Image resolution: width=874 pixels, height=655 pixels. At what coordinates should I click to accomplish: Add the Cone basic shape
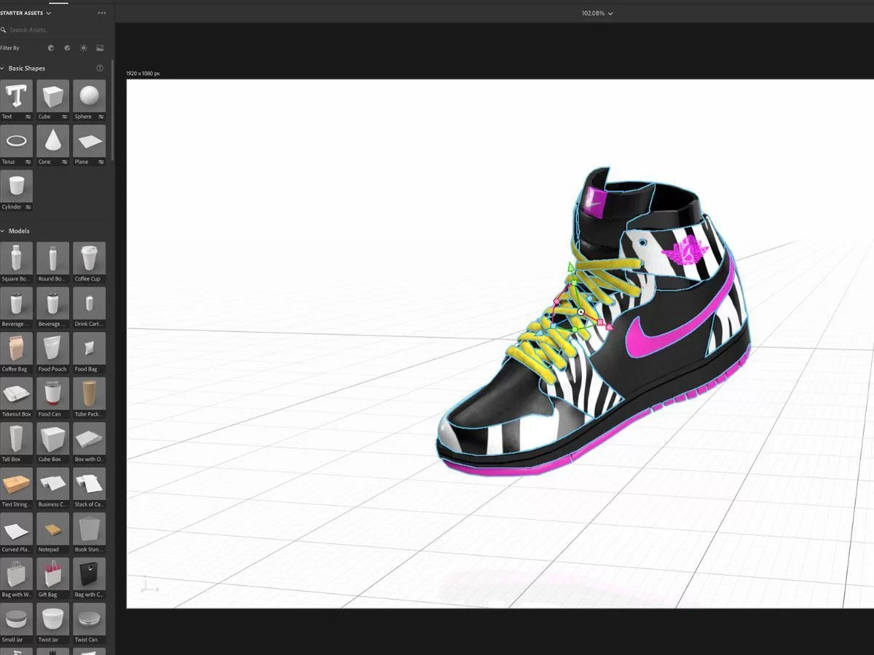click(x=52, y=141)
